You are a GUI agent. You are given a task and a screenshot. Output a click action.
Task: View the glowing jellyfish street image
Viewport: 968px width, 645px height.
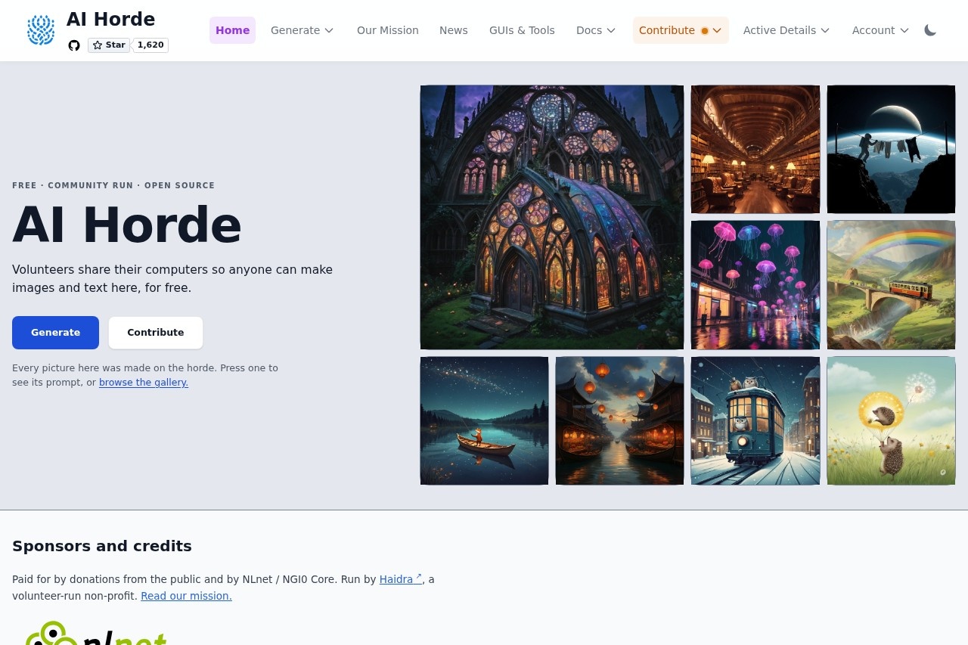pyautogui.click(x=755, y=285)
